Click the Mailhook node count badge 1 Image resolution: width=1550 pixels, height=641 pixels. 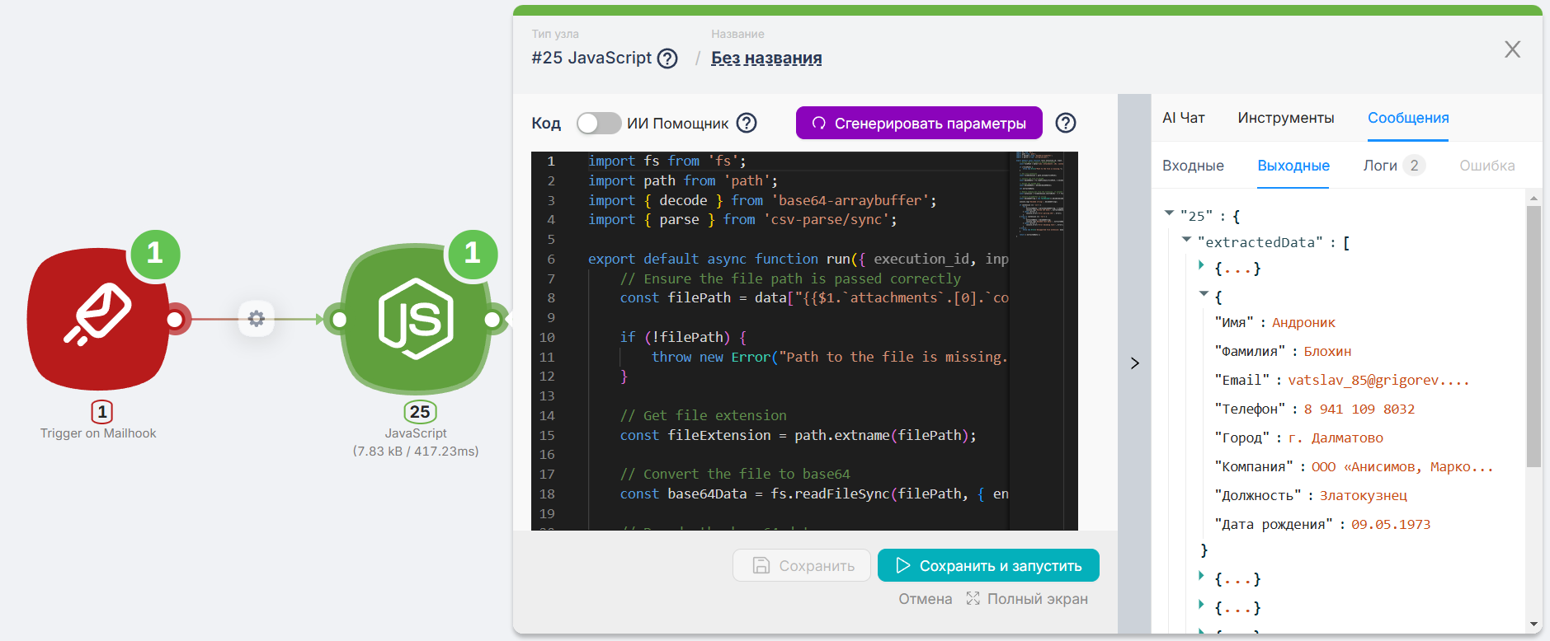154,253
